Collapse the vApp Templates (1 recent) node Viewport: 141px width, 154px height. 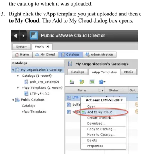pos(18,88)
